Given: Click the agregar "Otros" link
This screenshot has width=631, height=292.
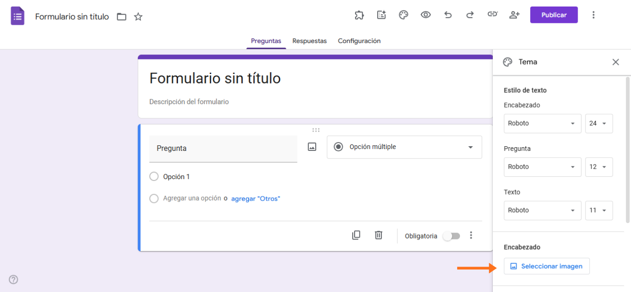Looking at the screenshot, I should (x=255, y=198).
